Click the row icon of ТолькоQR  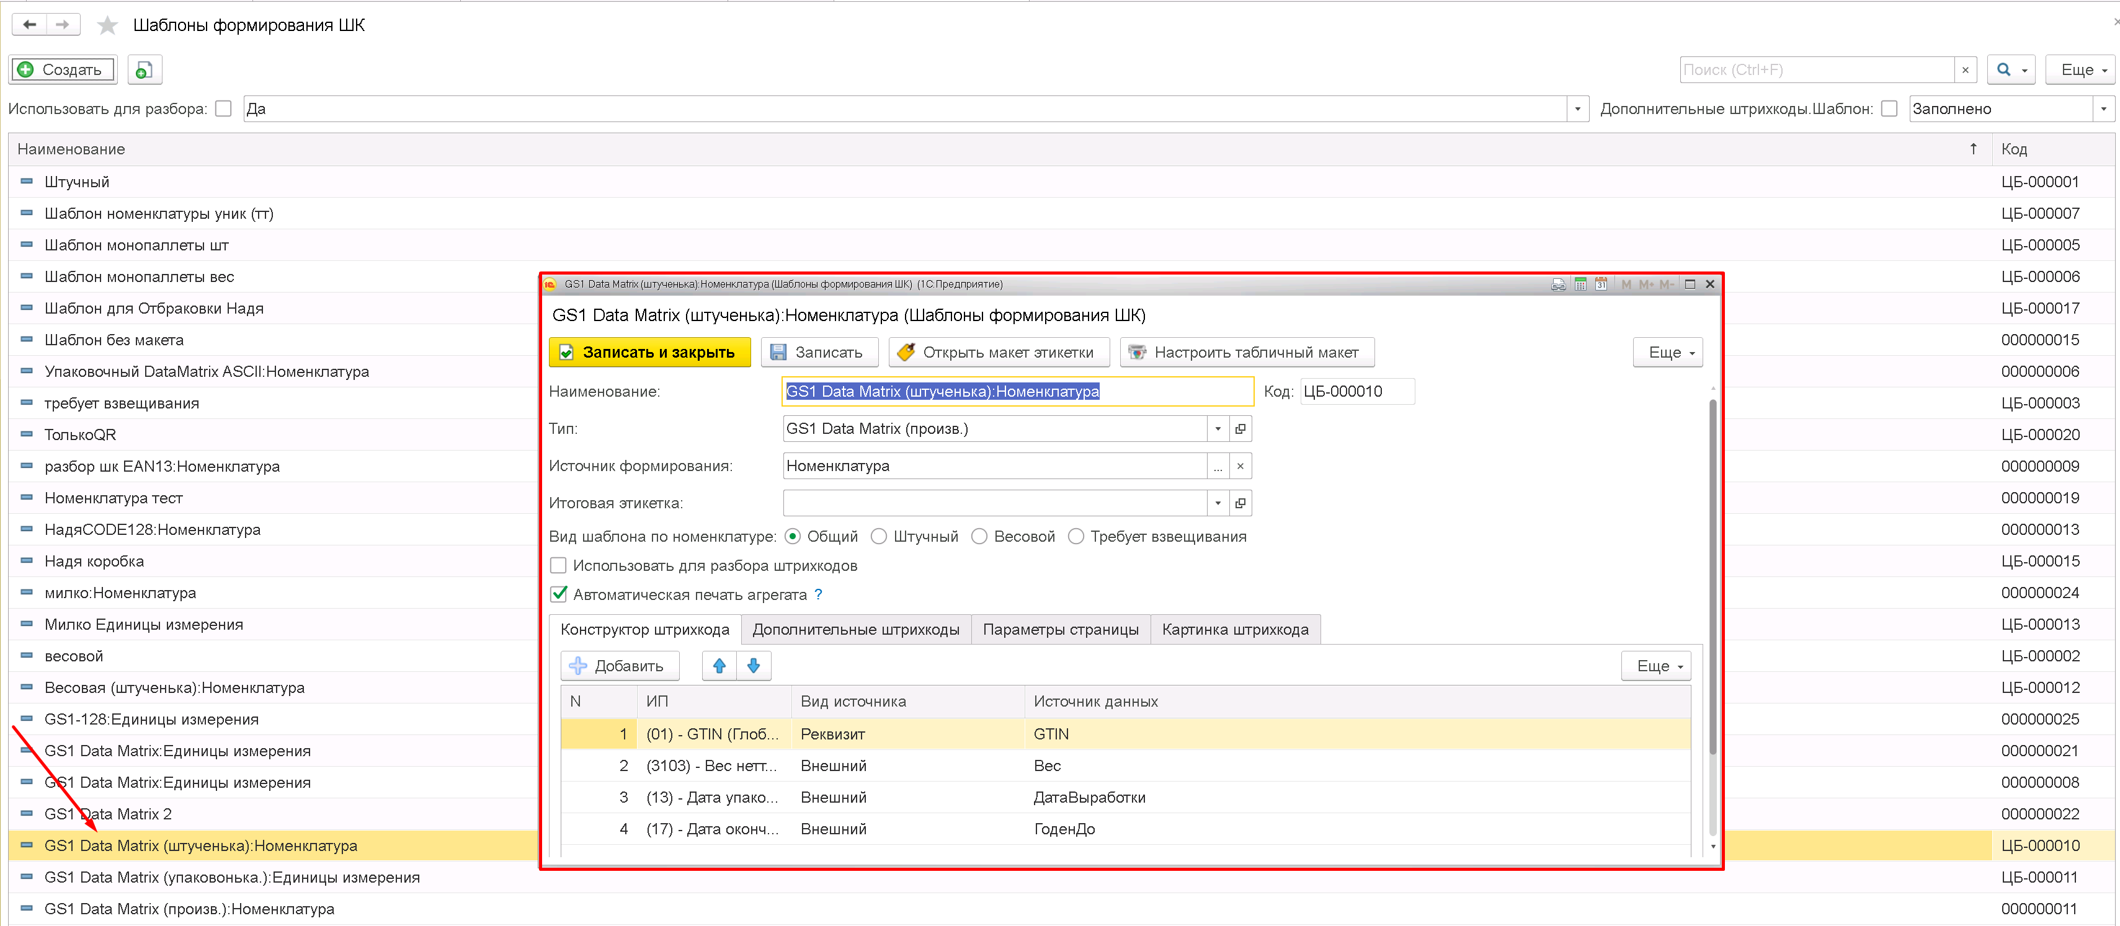tap(26, 434)
